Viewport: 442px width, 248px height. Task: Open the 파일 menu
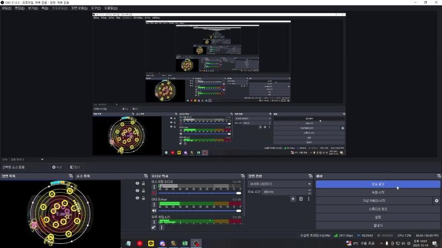(x=6, y=8)
